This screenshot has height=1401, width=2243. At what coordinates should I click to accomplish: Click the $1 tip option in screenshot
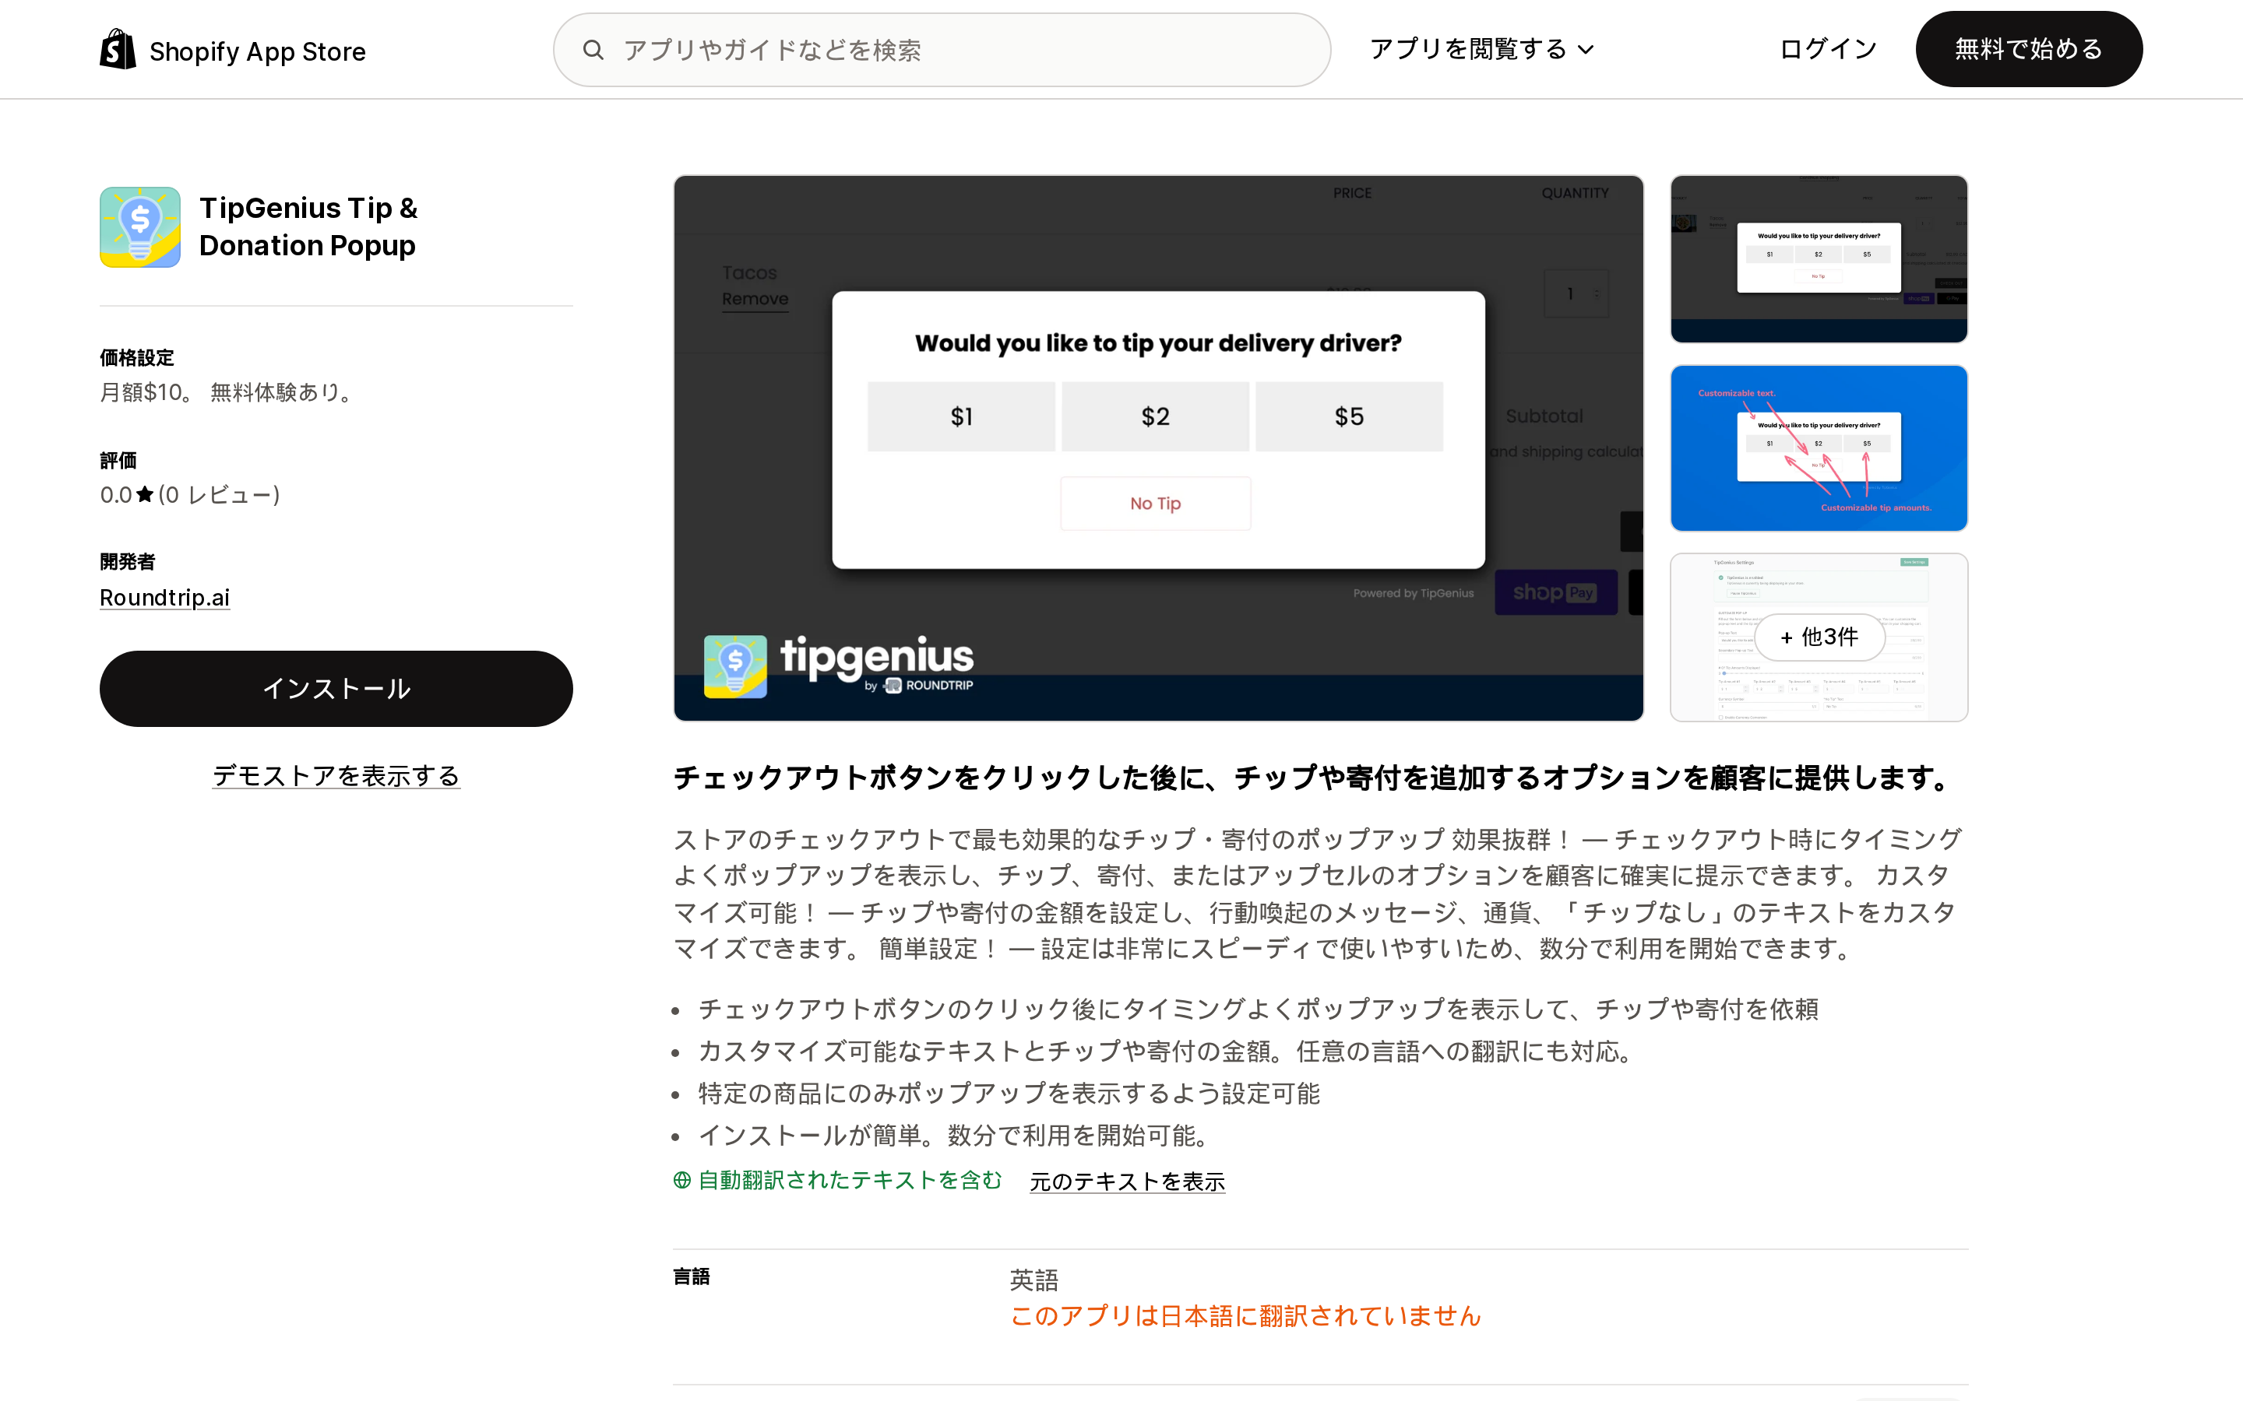click(x=961, y=417)
